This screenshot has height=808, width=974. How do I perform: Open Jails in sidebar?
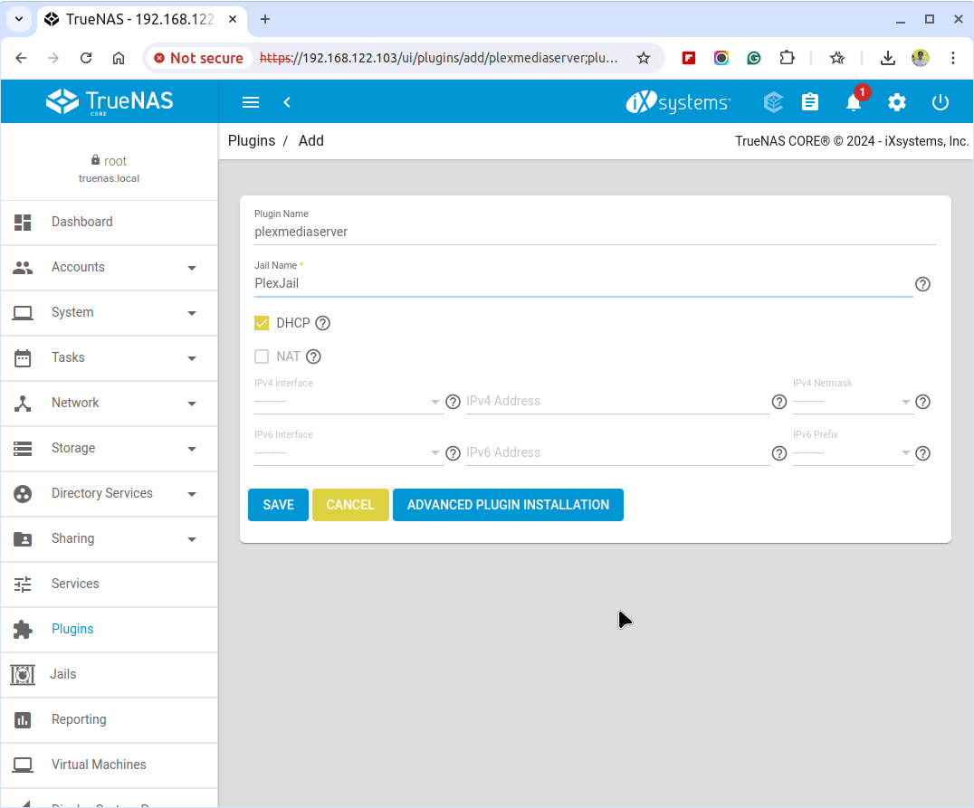(x=110, y=675)
